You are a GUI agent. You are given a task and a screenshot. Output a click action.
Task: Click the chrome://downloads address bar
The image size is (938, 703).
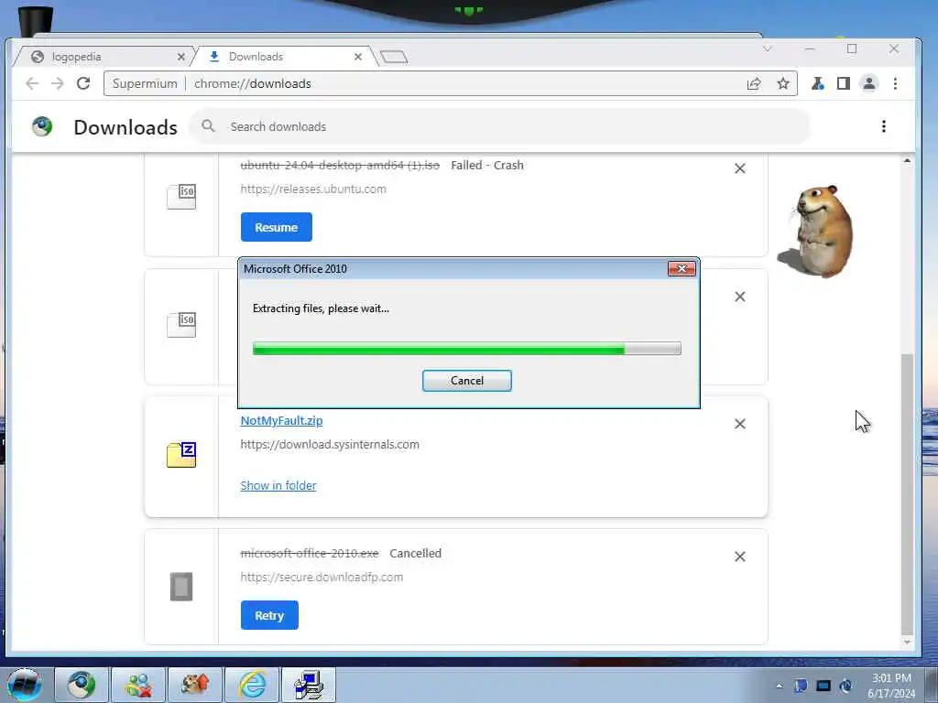pyautogui.click(x=449, y=83)
